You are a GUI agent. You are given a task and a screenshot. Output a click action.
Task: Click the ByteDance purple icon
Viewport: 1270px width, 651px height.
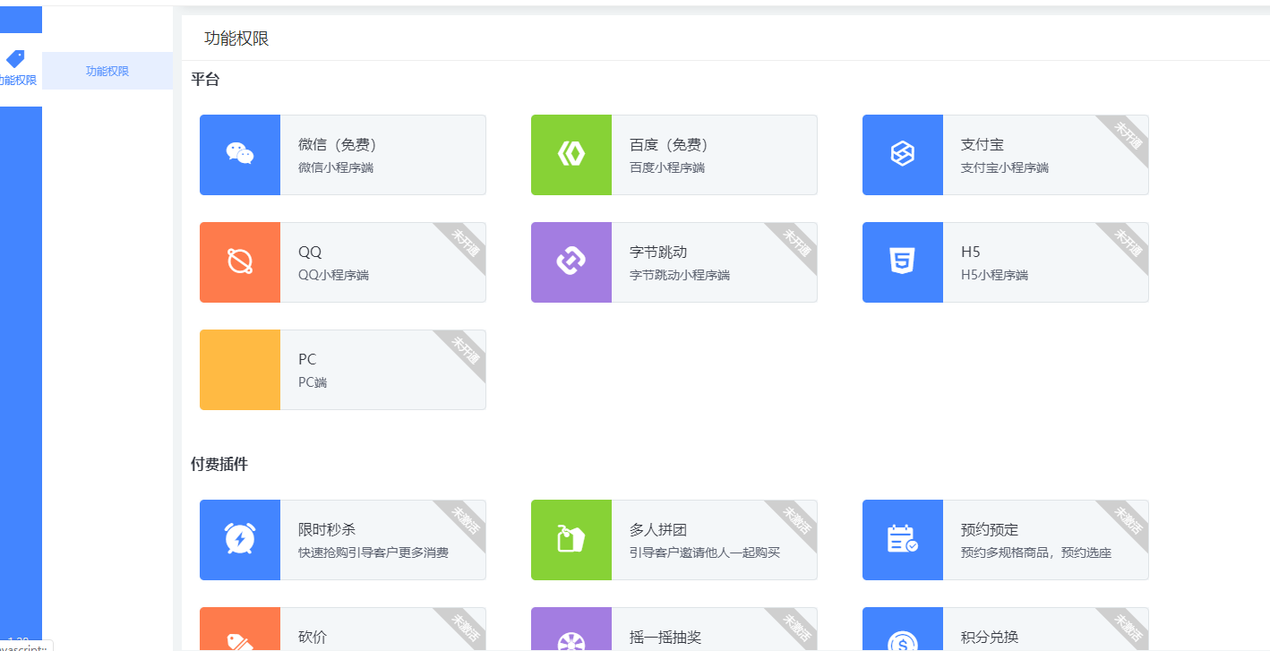[571, 261]
